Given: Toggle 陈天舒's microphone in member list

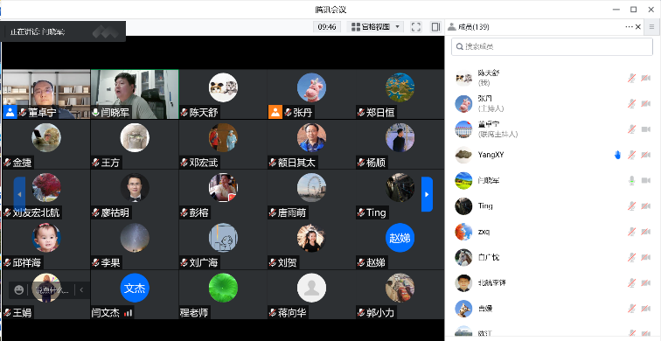Looking at the screenshot, I should click(x=631, y=78).
